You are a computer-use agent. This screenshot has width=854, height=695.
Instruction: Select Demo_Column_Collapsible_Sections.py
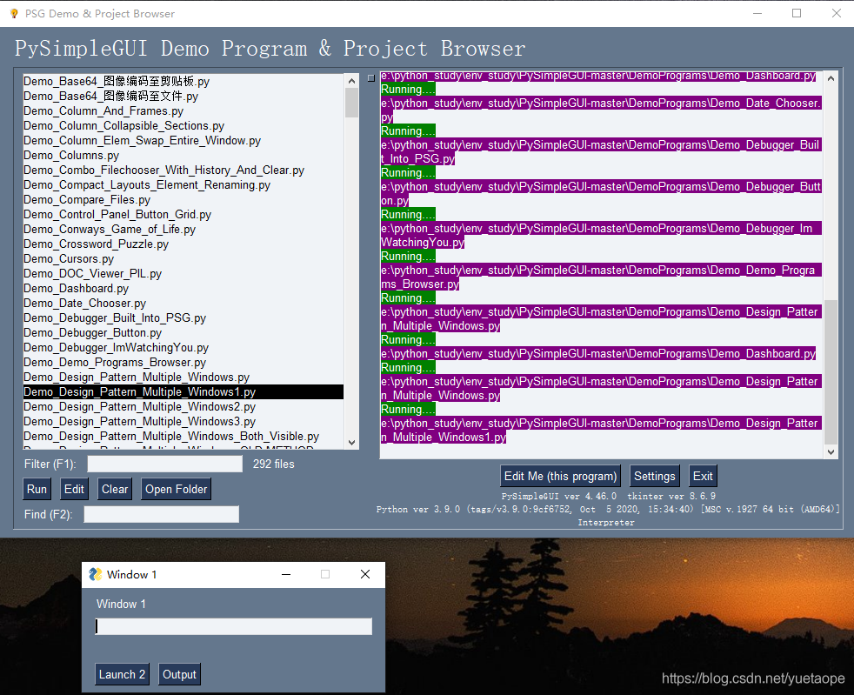[183, 126]
